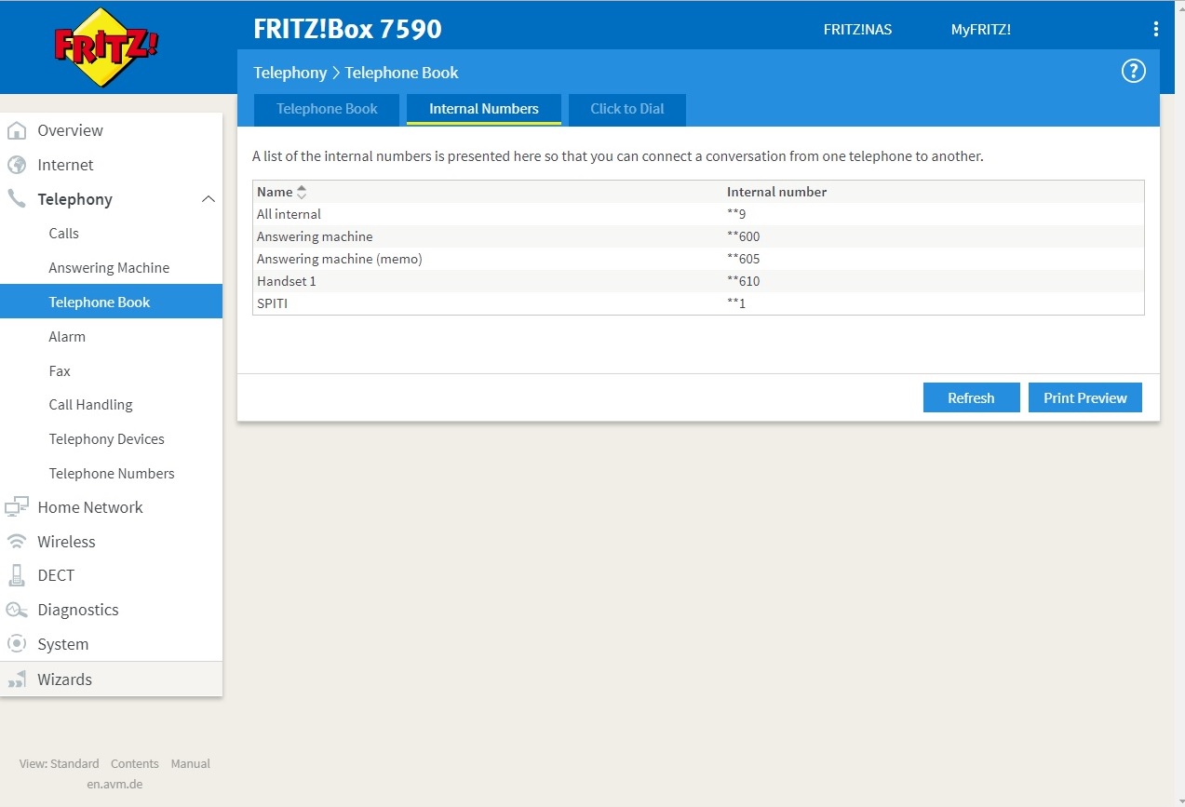Viewport: 1185px width, 807px height.
Task: Click the Internet globe icon
Action: point(17,165)
